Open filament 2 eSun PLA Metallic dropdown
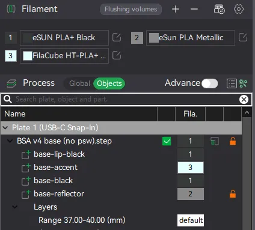Image resolution: width=255 pixels, height=230 pixels. 191,38
